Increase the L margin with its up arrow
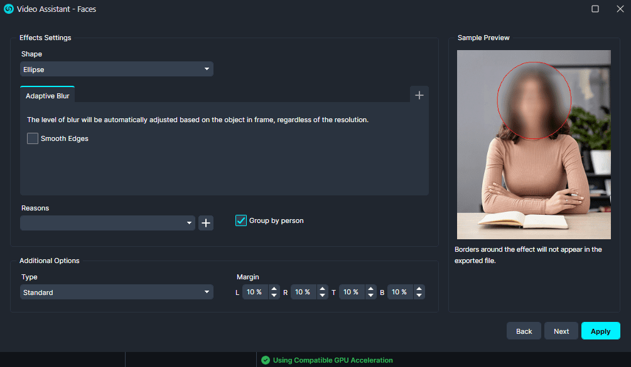Viewport: 631px width, 367px height. tap(274, 289)
